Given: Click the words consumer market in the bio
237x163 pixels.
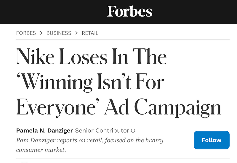Looking at the screenshot, I should coord(41,150).
